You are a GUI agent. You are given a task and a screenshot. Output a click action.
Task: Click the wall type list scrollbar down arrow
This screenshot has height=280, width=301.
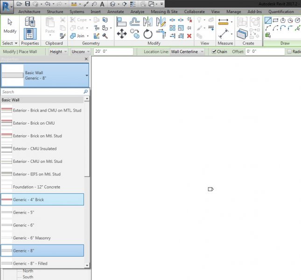pyautogui.click(x=87, y=266)
